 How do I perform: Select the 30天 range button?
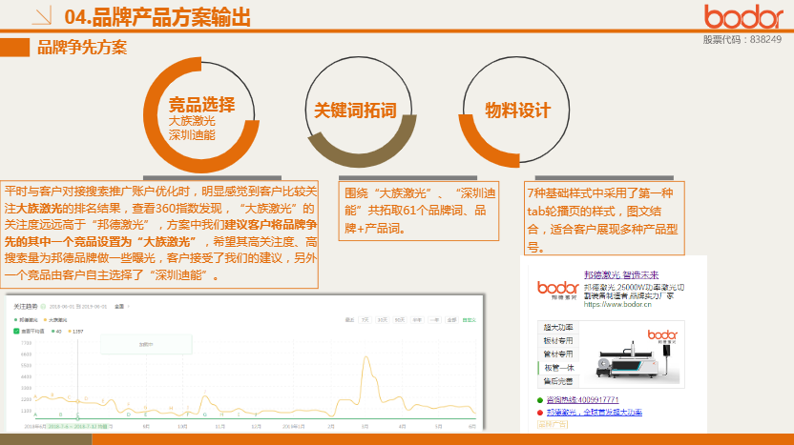[x=383, y=320]
